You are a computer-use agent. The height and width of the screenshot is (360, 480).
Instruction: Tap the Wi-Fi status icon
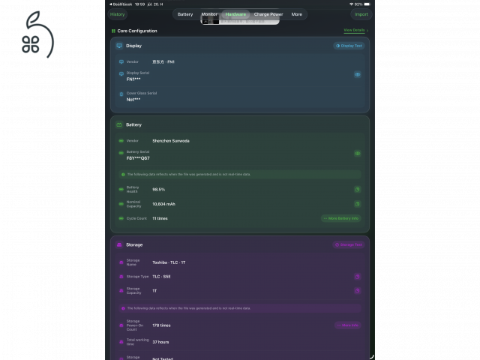[x=351, y=4]
